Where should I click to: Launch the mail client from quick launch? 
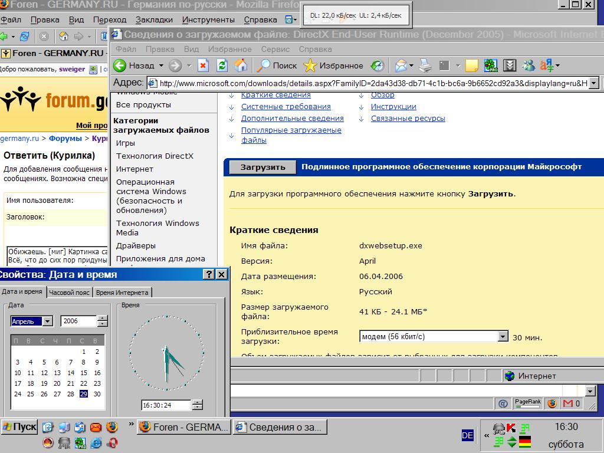(96, 427)
